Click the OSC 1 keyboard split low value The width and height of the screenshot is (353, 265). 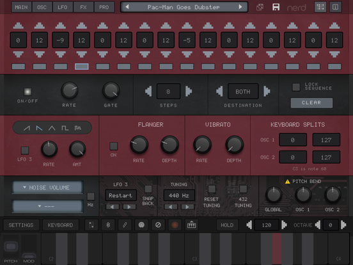click(293, 140)
